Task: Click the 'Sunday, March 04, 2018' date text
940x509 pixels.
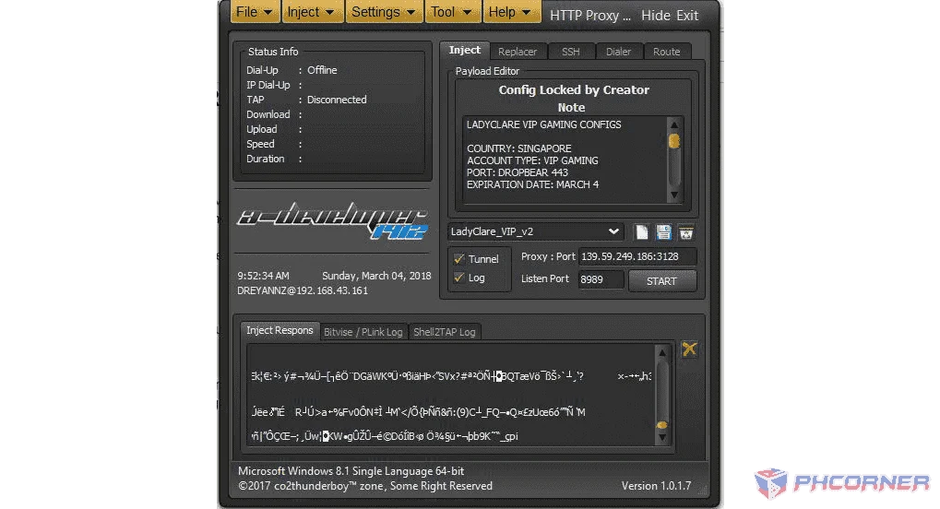Action: (x=376, y=276)
